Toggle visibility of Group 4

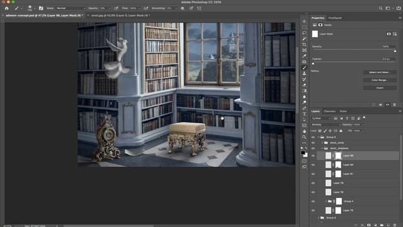click(313, 201)
